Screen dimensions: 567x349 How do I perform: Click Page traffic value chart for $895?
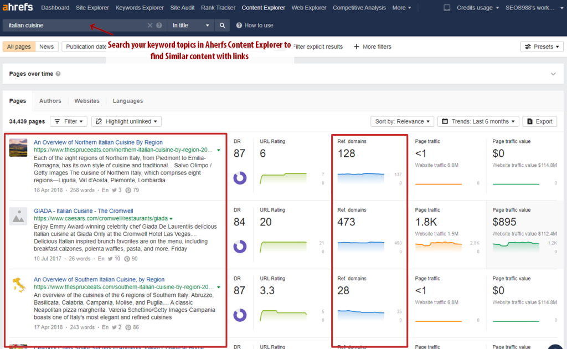click(516, 247)
